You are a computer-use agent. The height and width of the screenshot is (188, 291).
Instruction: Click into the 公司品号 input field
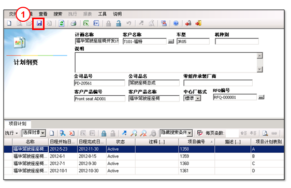99,83
